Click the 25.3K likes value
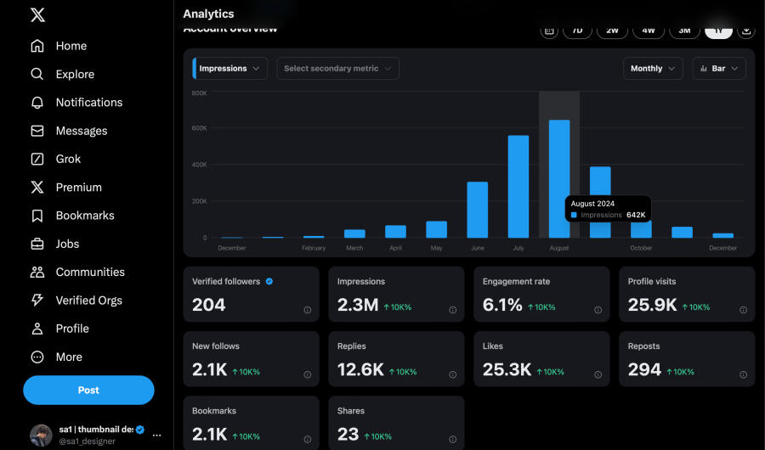Screen dimensions: 765x450 (507, 369)
